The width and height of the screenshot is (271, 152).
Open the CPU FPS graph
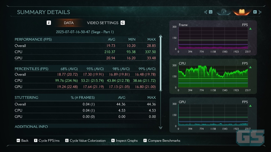coord(213,76)
